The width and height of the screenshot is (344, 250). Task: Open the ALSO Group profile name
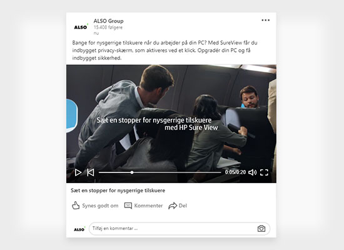coord(108,21)
